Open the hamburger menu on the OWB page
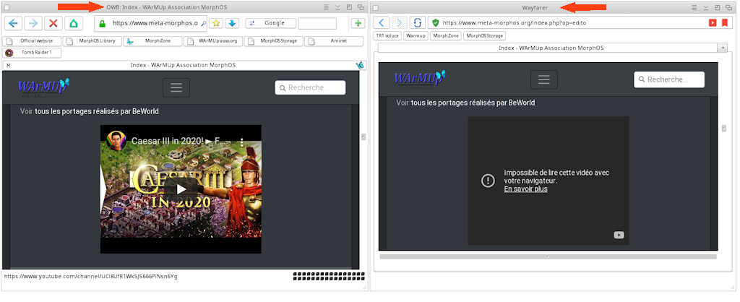Viewport: 740px width, 302px height. tap(176, 87)
